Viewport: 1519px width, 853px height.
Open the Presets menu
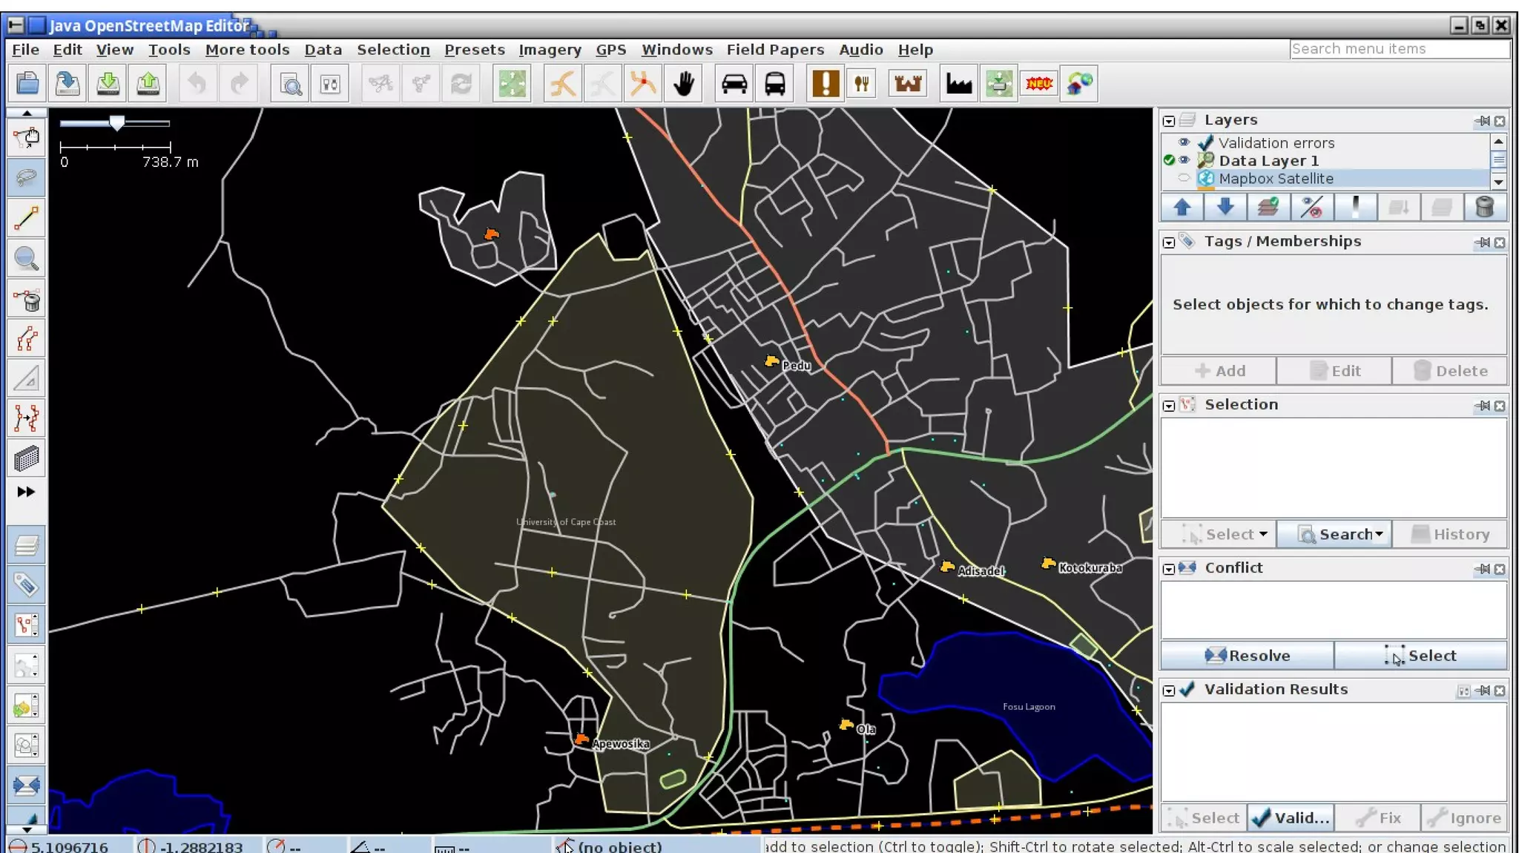coord(474,50)
